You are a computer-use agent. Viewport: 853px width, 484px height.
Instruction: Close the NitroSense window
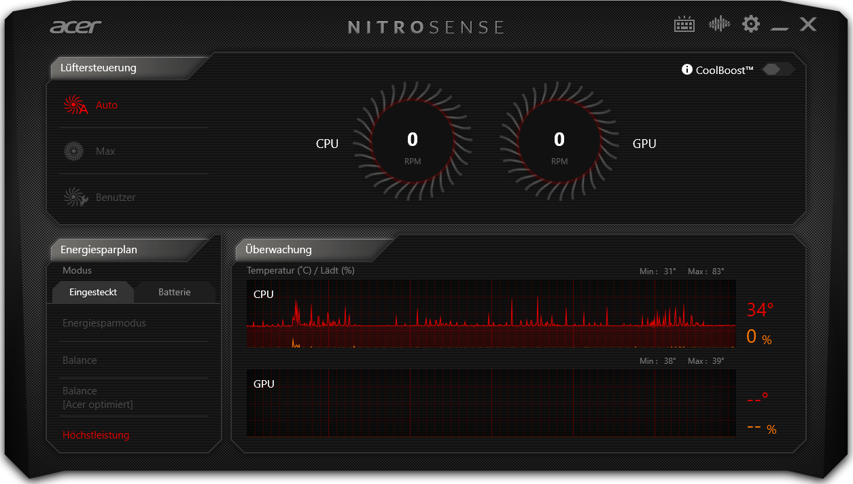pos(808,24)
